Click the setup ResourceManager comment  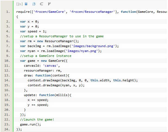click(62, 36)
